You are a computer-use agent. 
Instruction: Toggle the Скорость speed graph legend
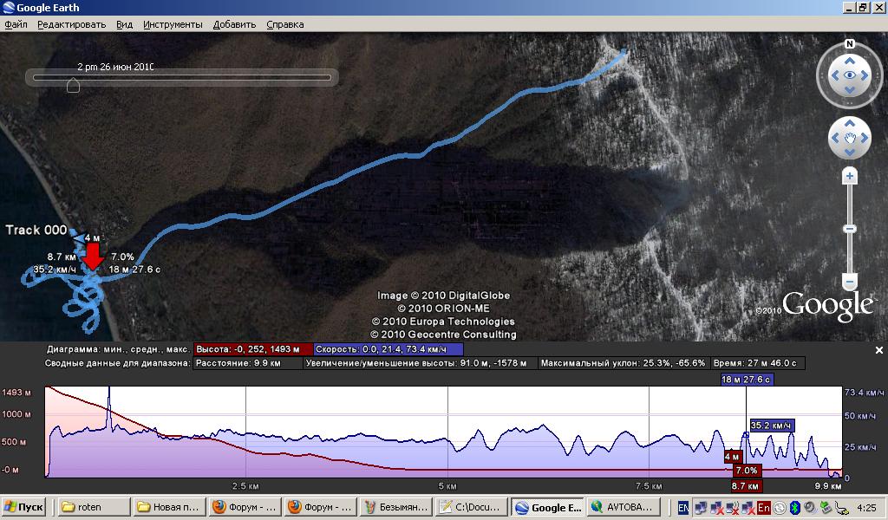[x=388, y=349]
